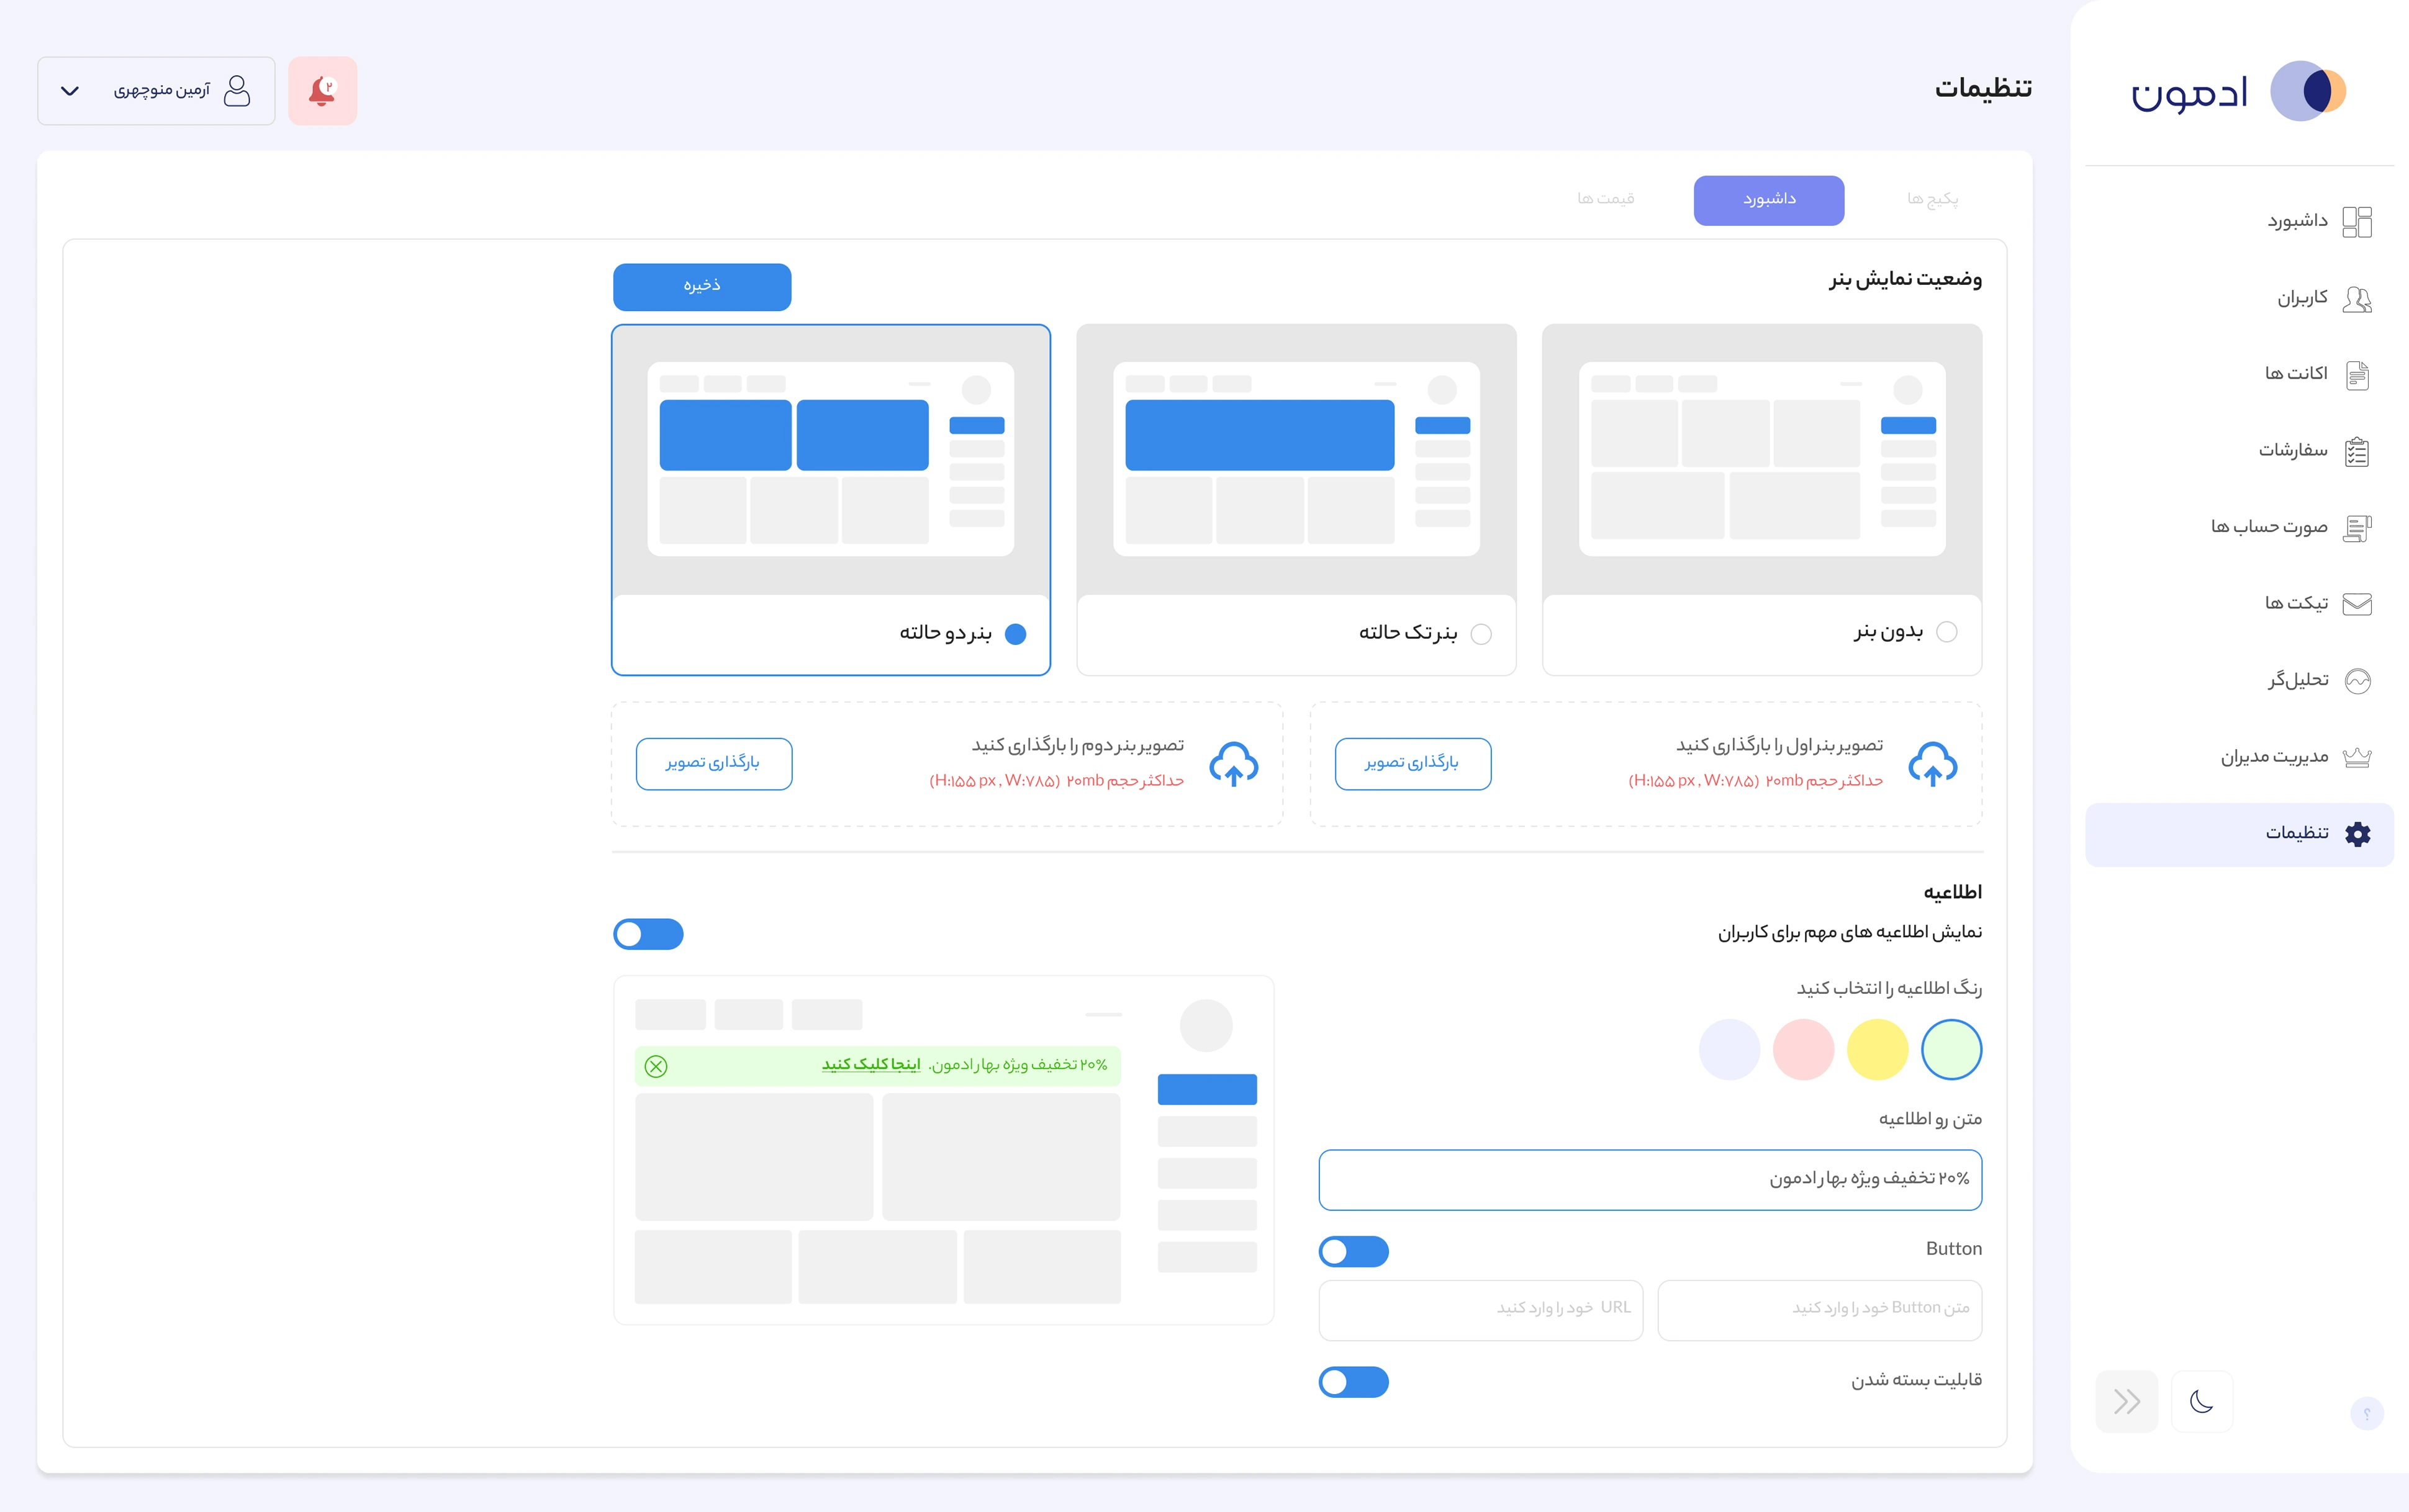Select the بنر دو حالته radio option
This screenshot has width=2409, height=1512.
coord(1015,634)
